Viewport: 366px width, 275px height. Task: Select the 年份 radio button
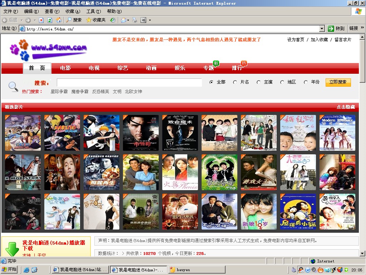click(306, 82)
